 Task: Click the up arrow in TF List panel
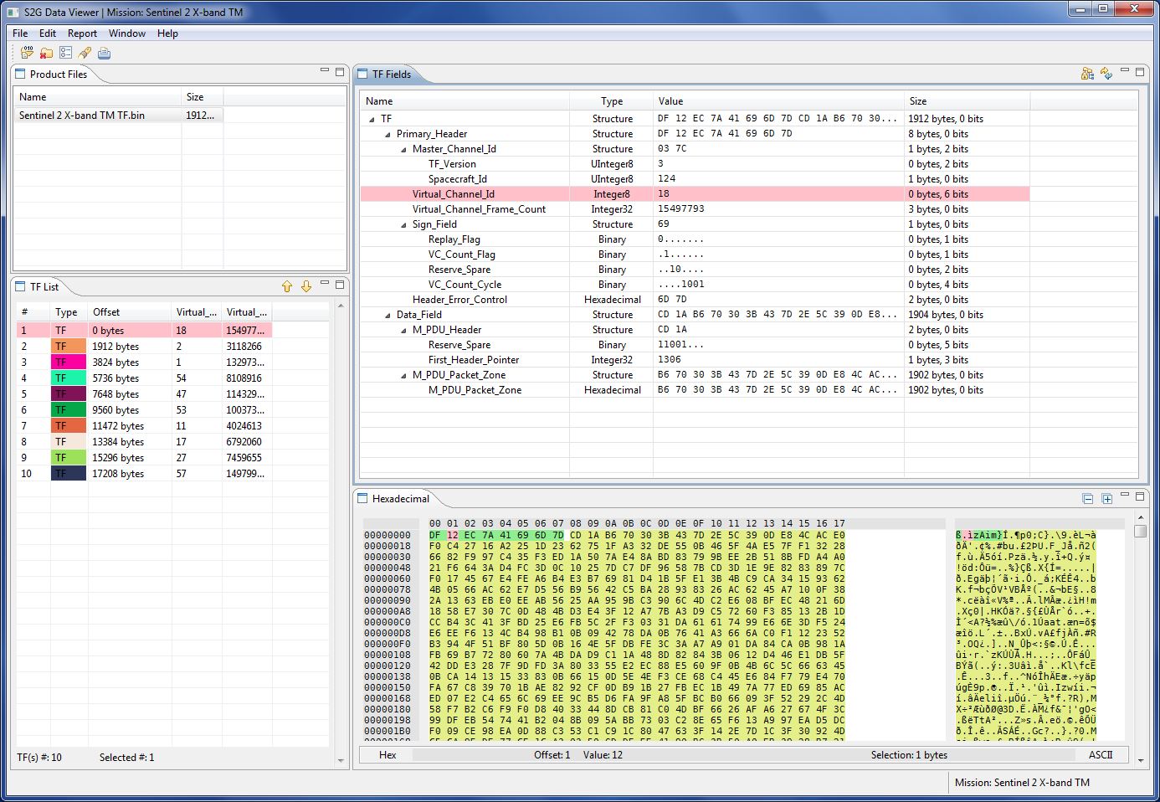287,286
